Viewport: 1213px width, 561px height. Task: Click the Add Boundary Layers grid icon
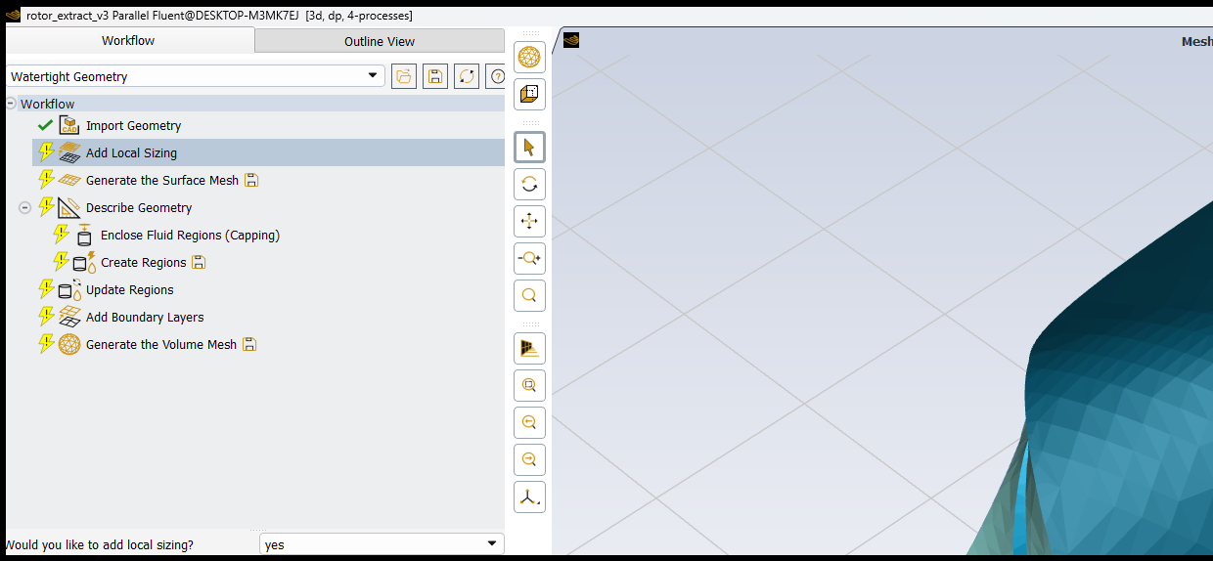69,317
